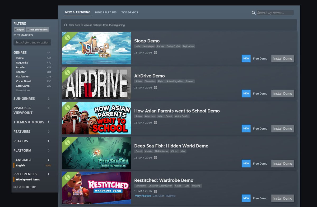Filter by Platformer genre

pyautogui.click(x=22, y=77)
